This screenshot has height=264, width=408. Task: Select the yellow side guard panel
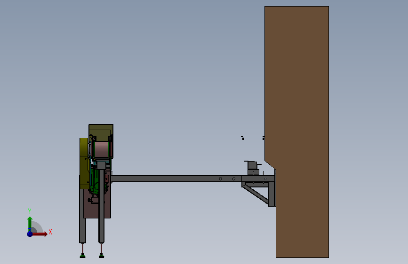tap(84, 163)
